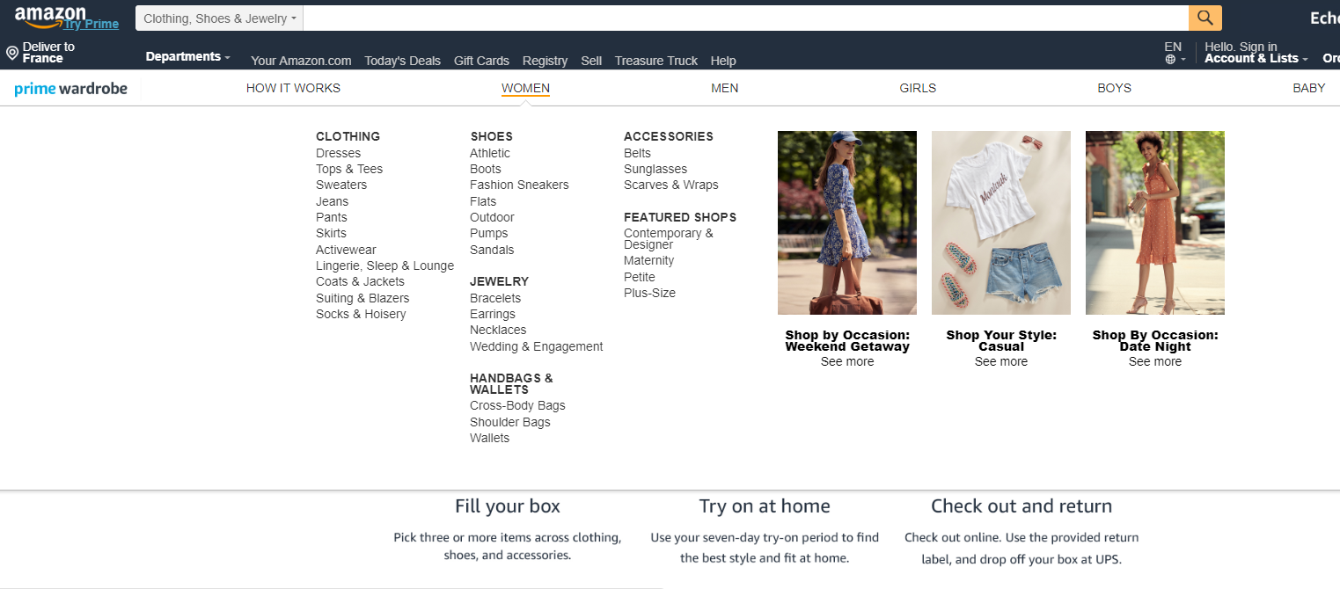Click the Deliver to France location pin
This screenshot has height=589, width=1340.
(12, 53)
